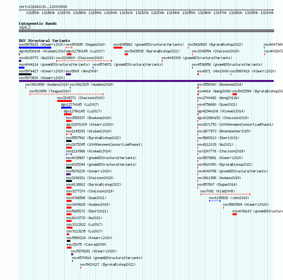Click esv5809 (Ahn2009) label

tap(82, 71)
